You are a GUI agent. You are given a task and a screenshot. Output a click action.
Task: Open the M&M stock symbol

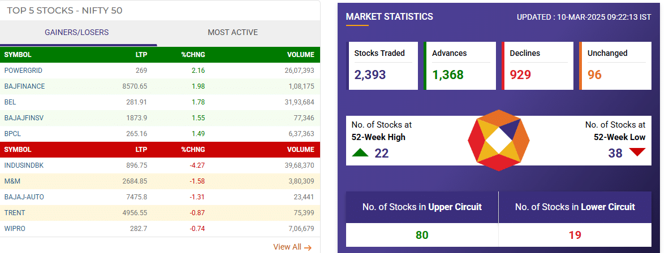coord(12,181)
